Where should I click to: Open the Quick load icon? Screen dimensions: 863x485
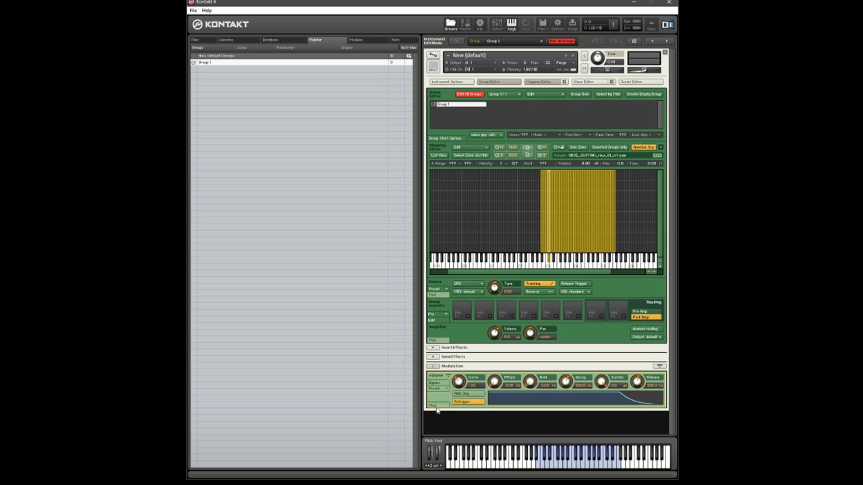click(x=526, y=24)
